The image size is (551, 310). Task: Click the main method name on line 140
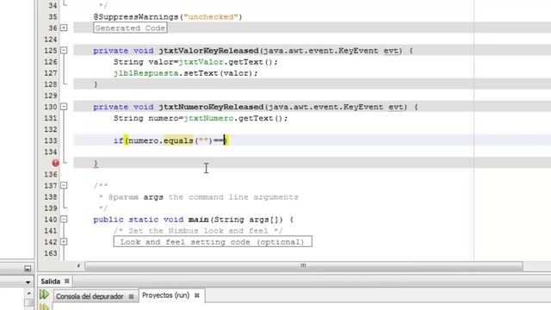[198, 220]
